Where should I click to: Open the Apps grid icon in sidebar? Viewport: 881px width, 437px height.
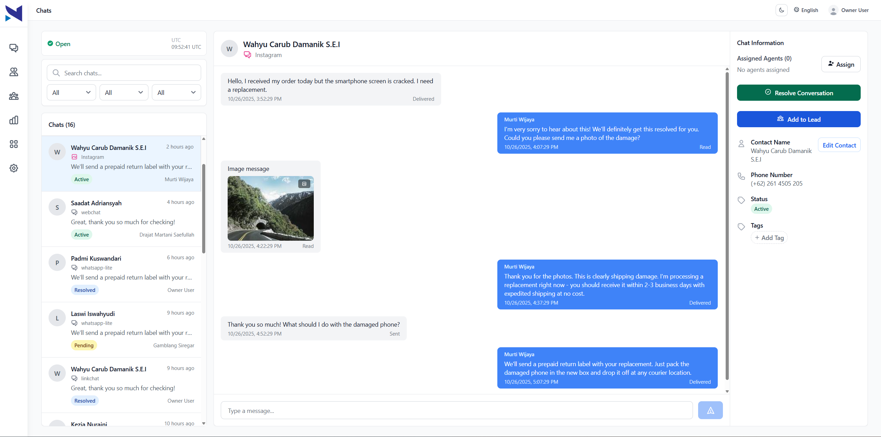tap(14, 144)
